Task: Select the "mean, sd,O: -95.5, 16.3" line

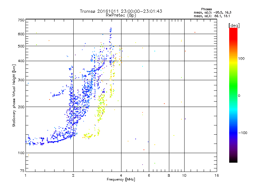Action: (x=212, y=12)
